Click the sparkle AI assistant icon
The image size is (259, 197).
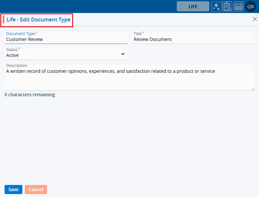tap(216, 7)
